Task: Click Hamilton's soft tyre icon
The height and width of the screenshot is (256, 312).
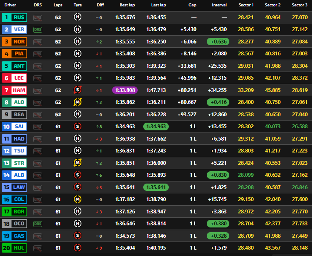Action: point(78,90)
